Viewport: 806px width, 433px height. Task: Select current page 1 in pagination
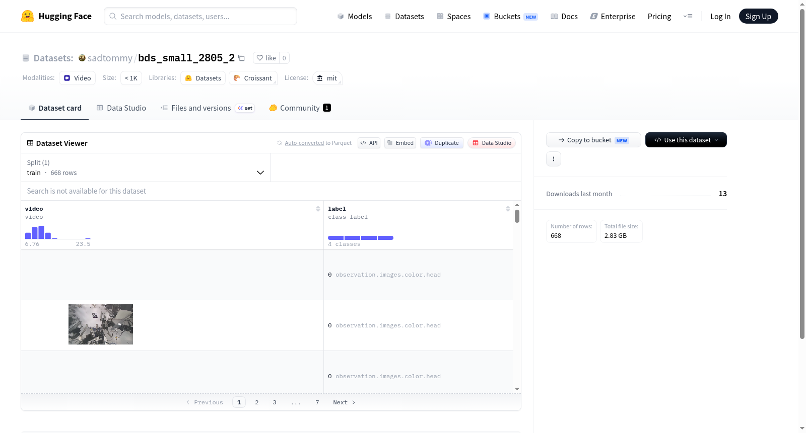[239, 402]
